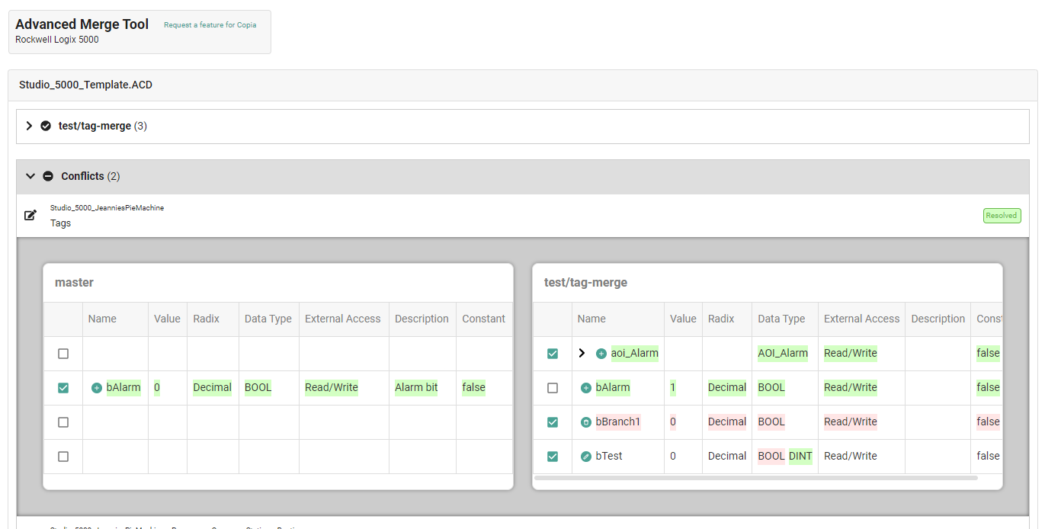Collapse the Conflicts section

(x=30, y=176)
